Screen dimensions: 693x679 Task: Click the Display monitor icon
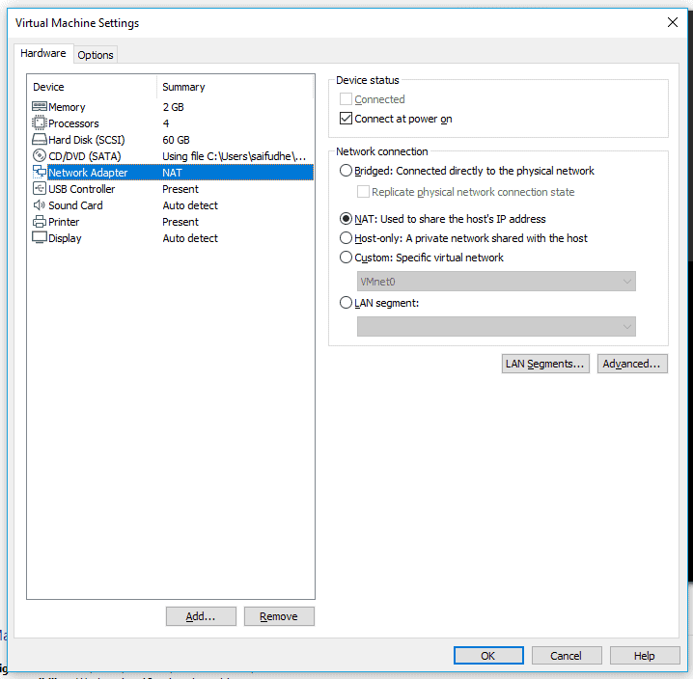[x=40, y=237]
